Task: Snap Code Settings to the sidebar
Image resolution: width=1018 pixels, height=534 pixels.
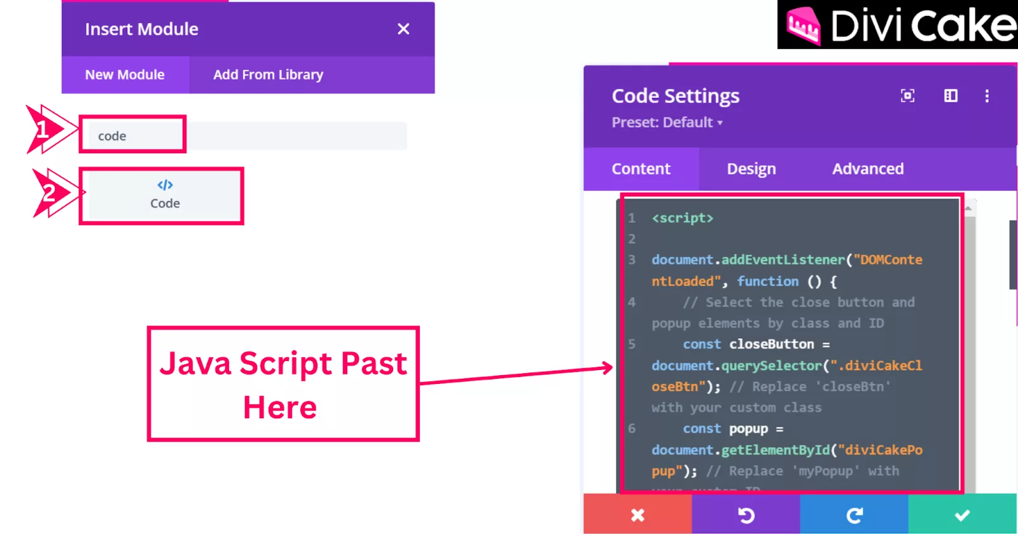Action: [951, 95]
